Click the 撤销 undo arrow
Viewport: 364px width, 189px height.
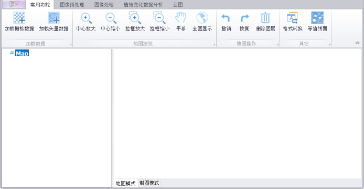(x=226, y=18)
